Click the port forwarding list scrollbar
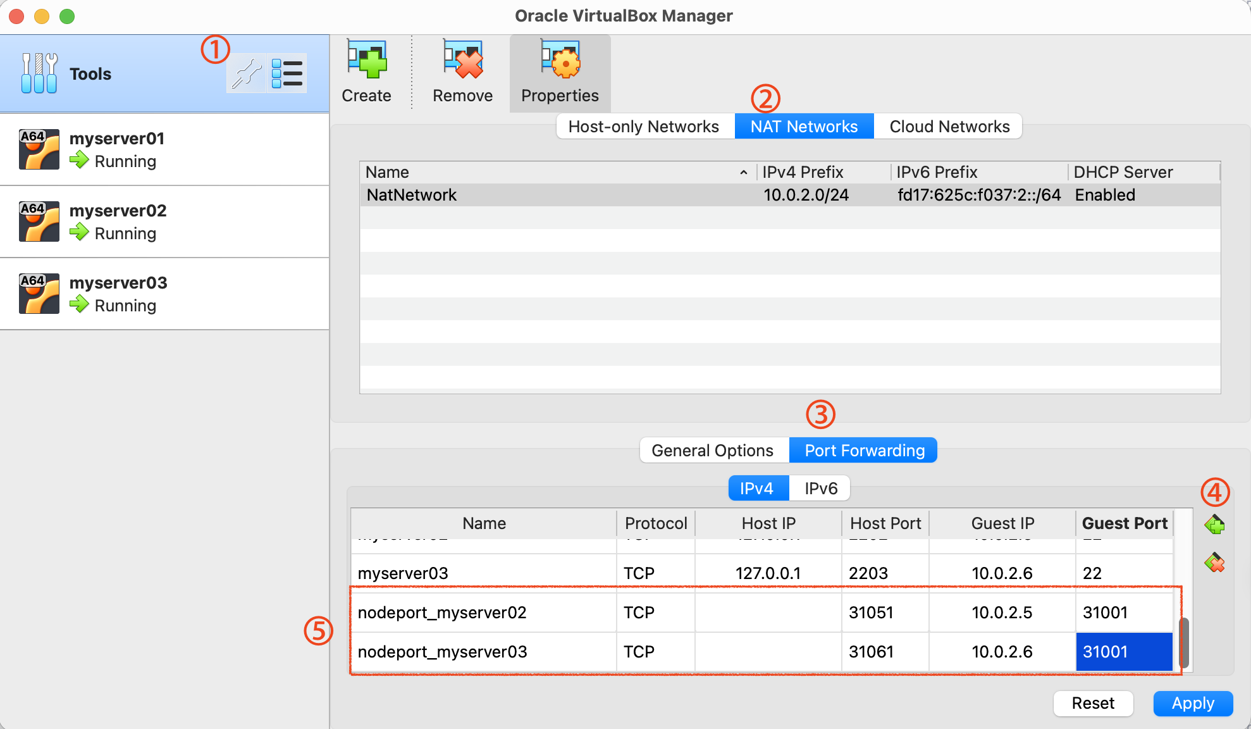Screen dimensions: 1251x729 (1184, 642)
